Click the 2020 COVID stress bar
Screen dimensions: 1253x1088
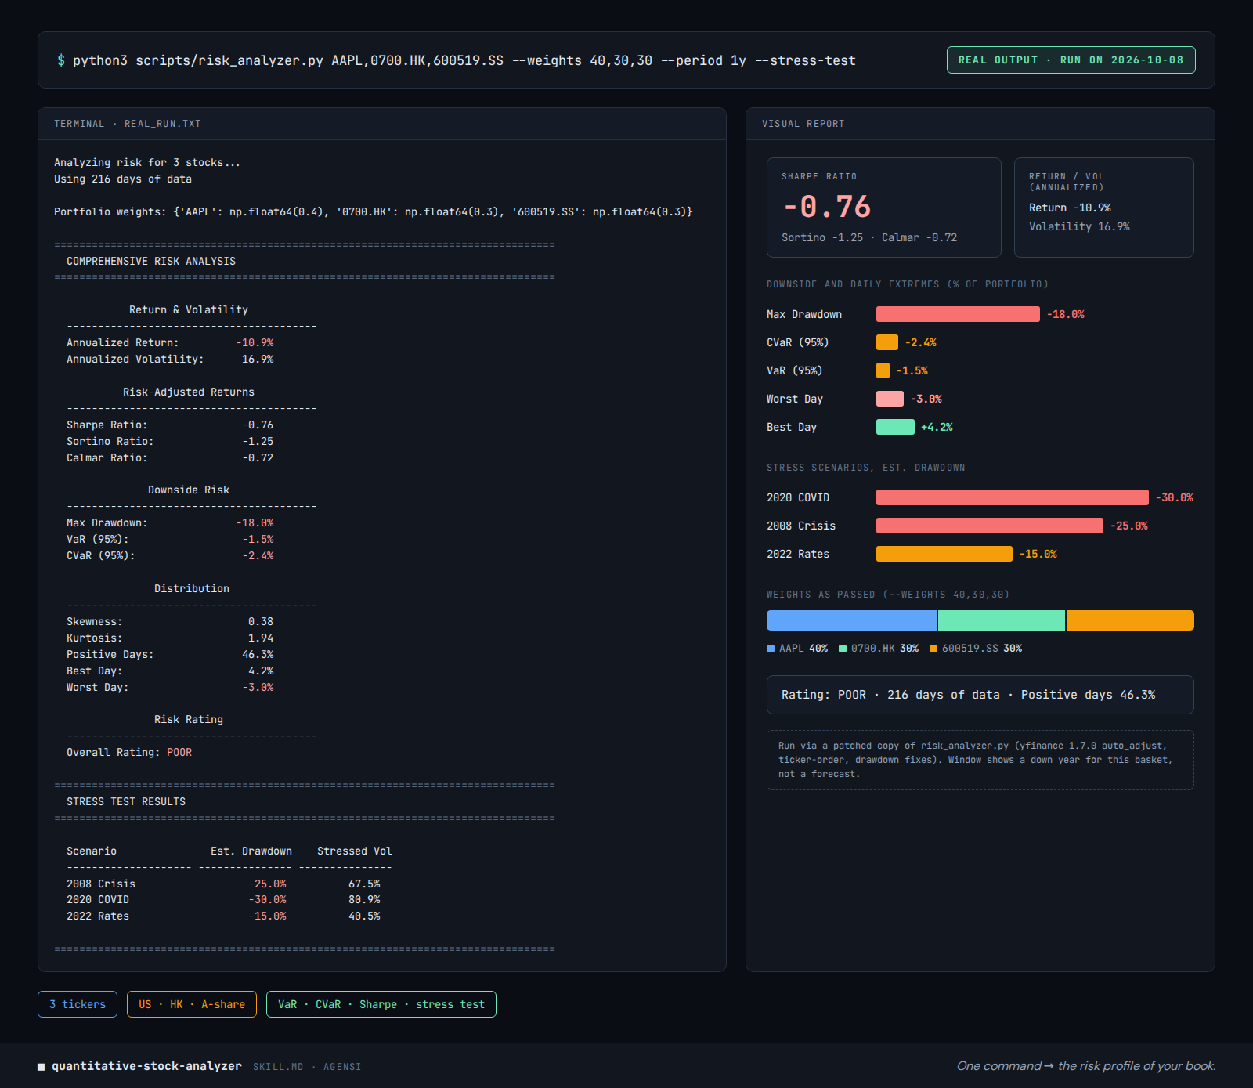tap(1013, 497)
